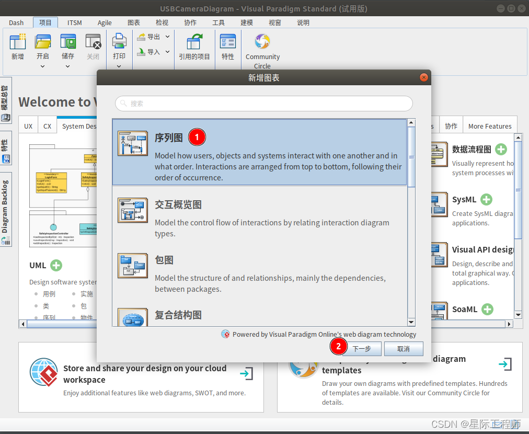Click the dialog list scroll-up arrow
Viewport: 529px width, 434px height.
point(411,122)
